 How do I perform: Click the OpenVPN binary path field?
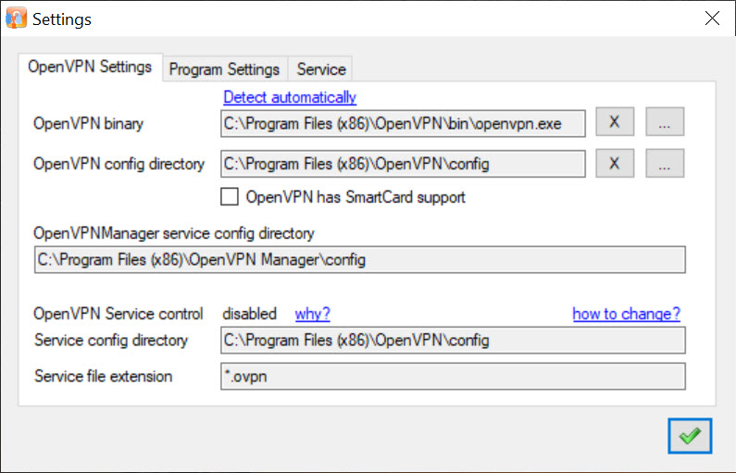pos(403,124)
